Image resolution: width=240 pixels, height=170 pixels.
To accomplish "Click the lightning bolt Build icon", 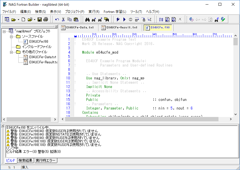I will point(118,19).
